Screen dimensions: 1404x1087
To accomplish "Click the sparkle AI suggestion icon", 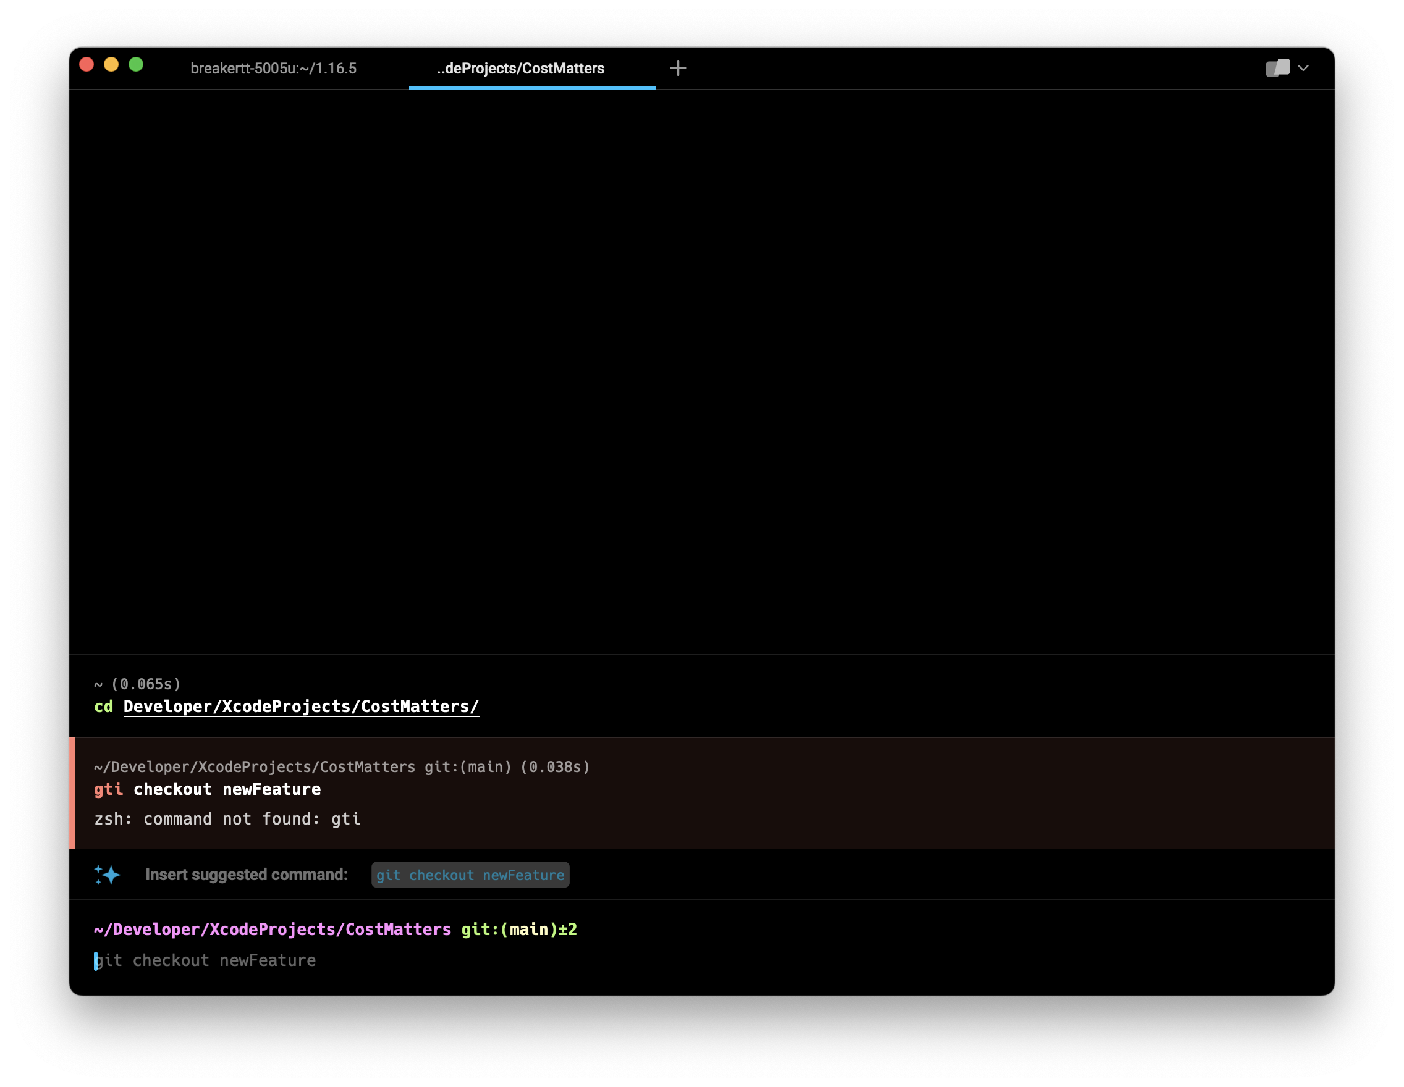I will coord(108,875).
